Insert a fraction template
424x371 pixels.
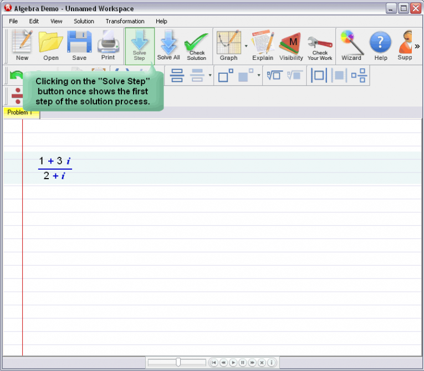tap(177, 75)
